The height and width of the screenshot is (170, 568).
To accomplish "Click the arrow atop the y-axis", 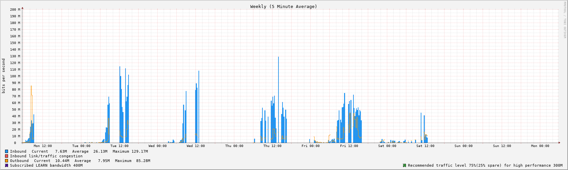I will (22, 8).
